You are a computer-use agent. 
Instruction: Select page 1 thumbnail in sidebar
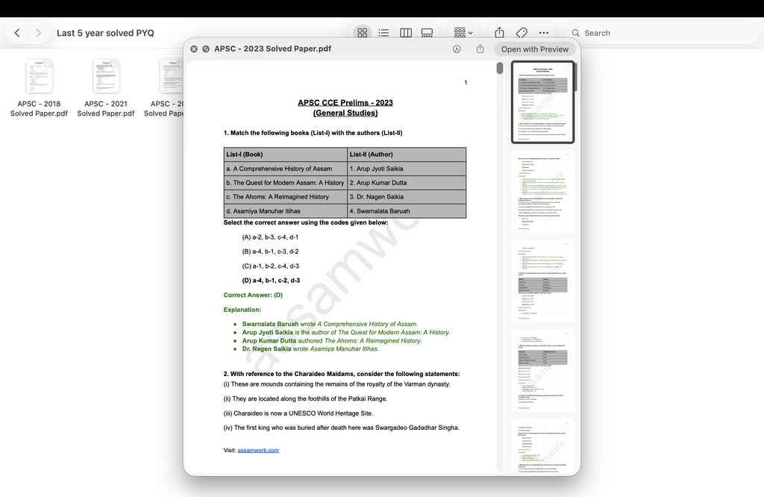[542, 101]
